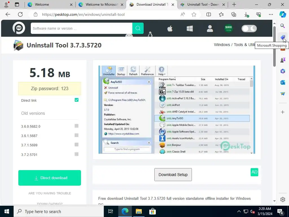Open Browser essentials heart icon
Screen dimensions: 289x217
click(259, 14)
